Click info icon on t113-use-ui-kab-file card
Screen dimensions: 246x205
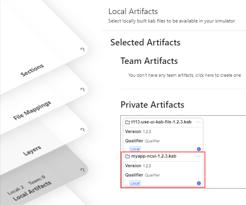point(199,149)
